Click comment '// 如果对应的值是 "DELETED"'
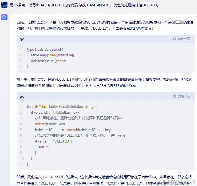Screen dimensions: 197x186 click(80, 135)
